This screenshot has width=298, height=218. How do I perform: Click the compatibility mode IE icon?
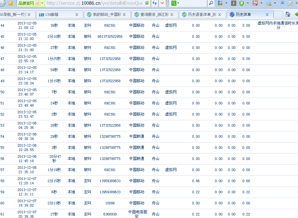[147, 3]
